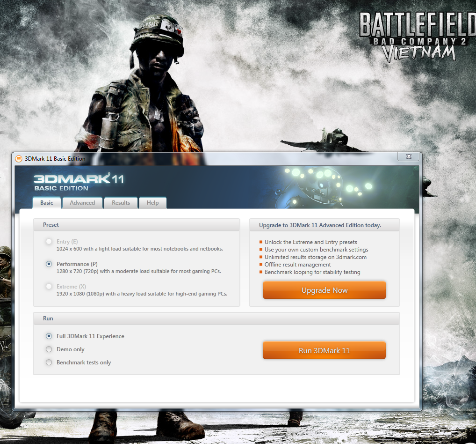This screenshot has height=444, width=476.
Task: Click the '1024 x 600' Entry description text
Action: click(x=140, y=249)
